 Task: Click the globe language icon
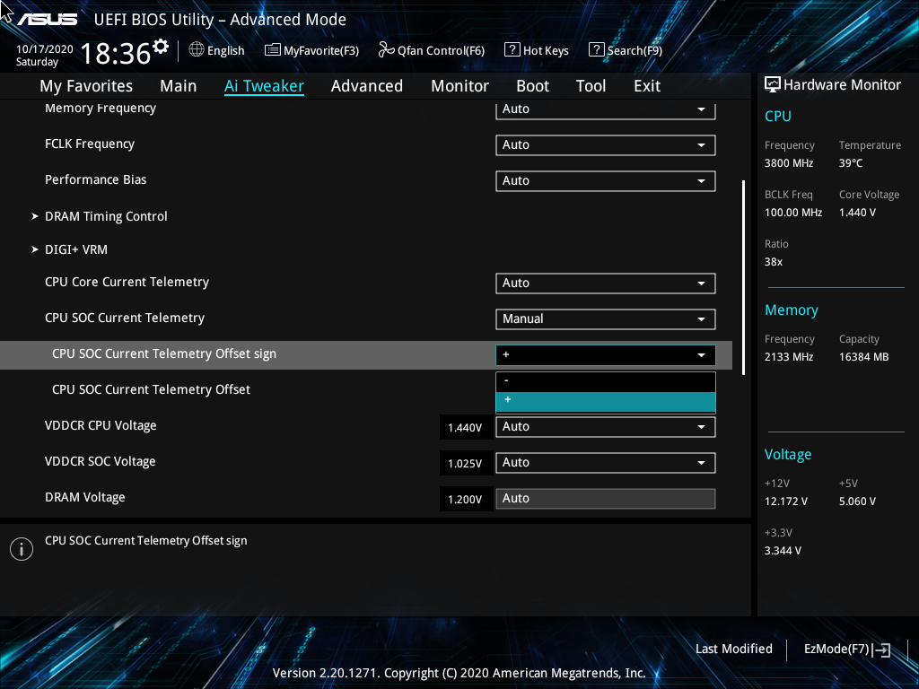197,50
